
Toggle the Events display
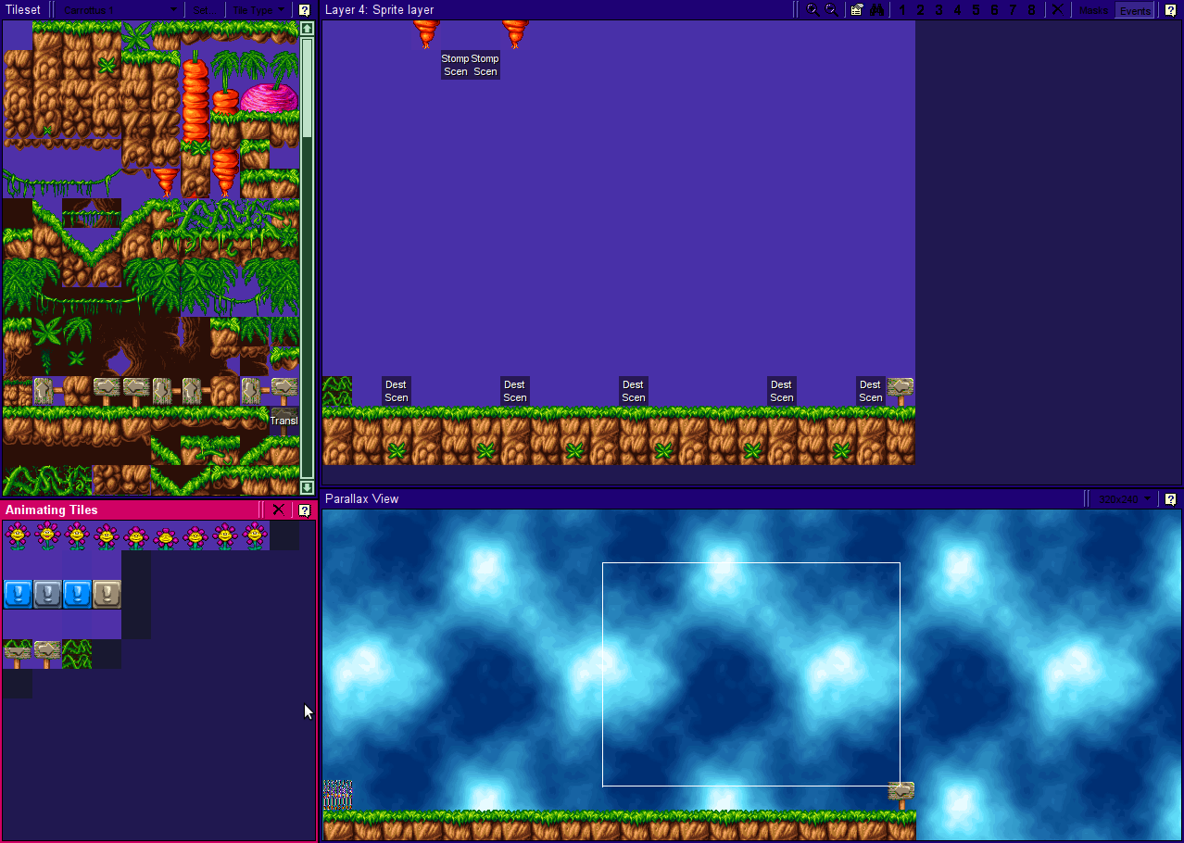pos(1134,10)
